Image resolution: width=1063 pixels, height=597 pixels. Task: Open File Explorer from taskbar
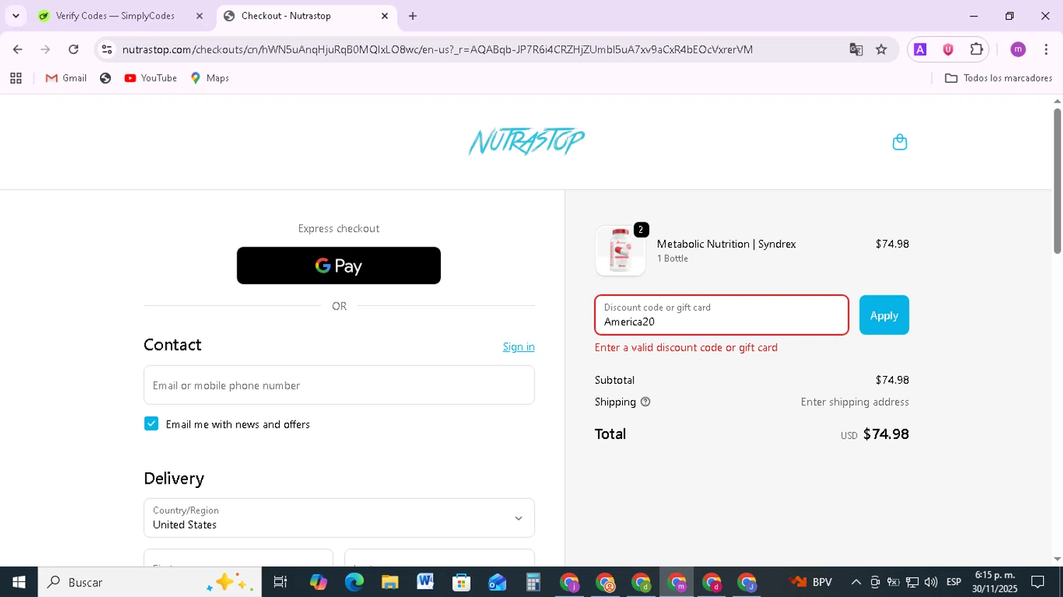pos(390,582)
